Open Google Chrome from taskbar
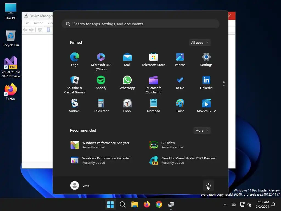This screenshot has height=211, width=281. pos(159,204)
